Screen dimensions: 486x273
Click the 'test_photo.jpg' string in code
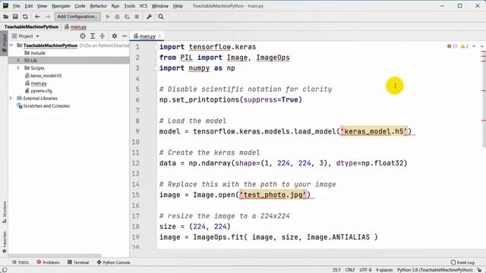click(273, 195)
